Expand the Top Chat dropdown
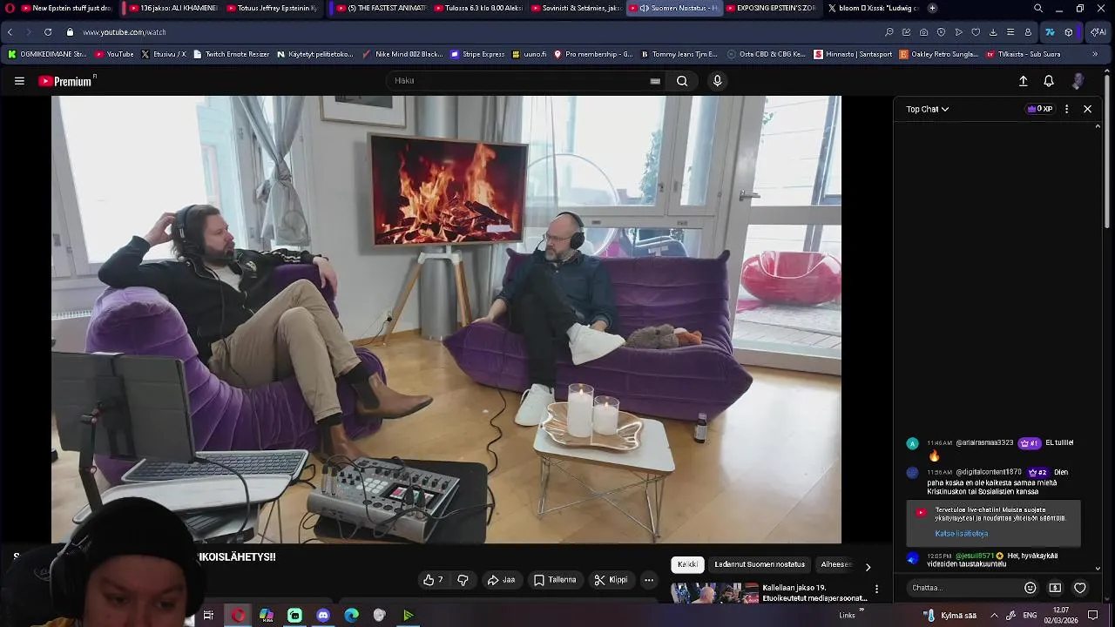The image size is (1115, 627). tap(927, 109)
